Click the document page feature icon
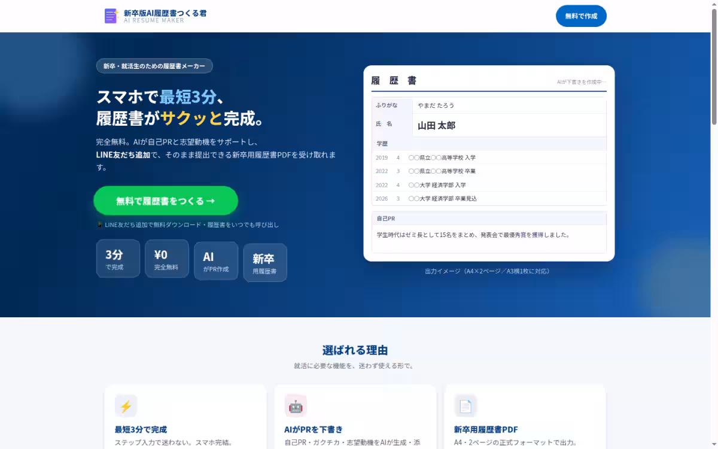The image size is (718, 449). (466, 406)
